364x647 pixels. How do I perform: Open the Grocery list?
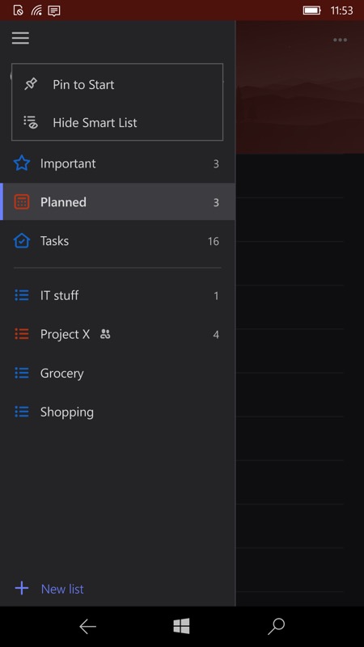pyautogui.click(x=117, y=373)
